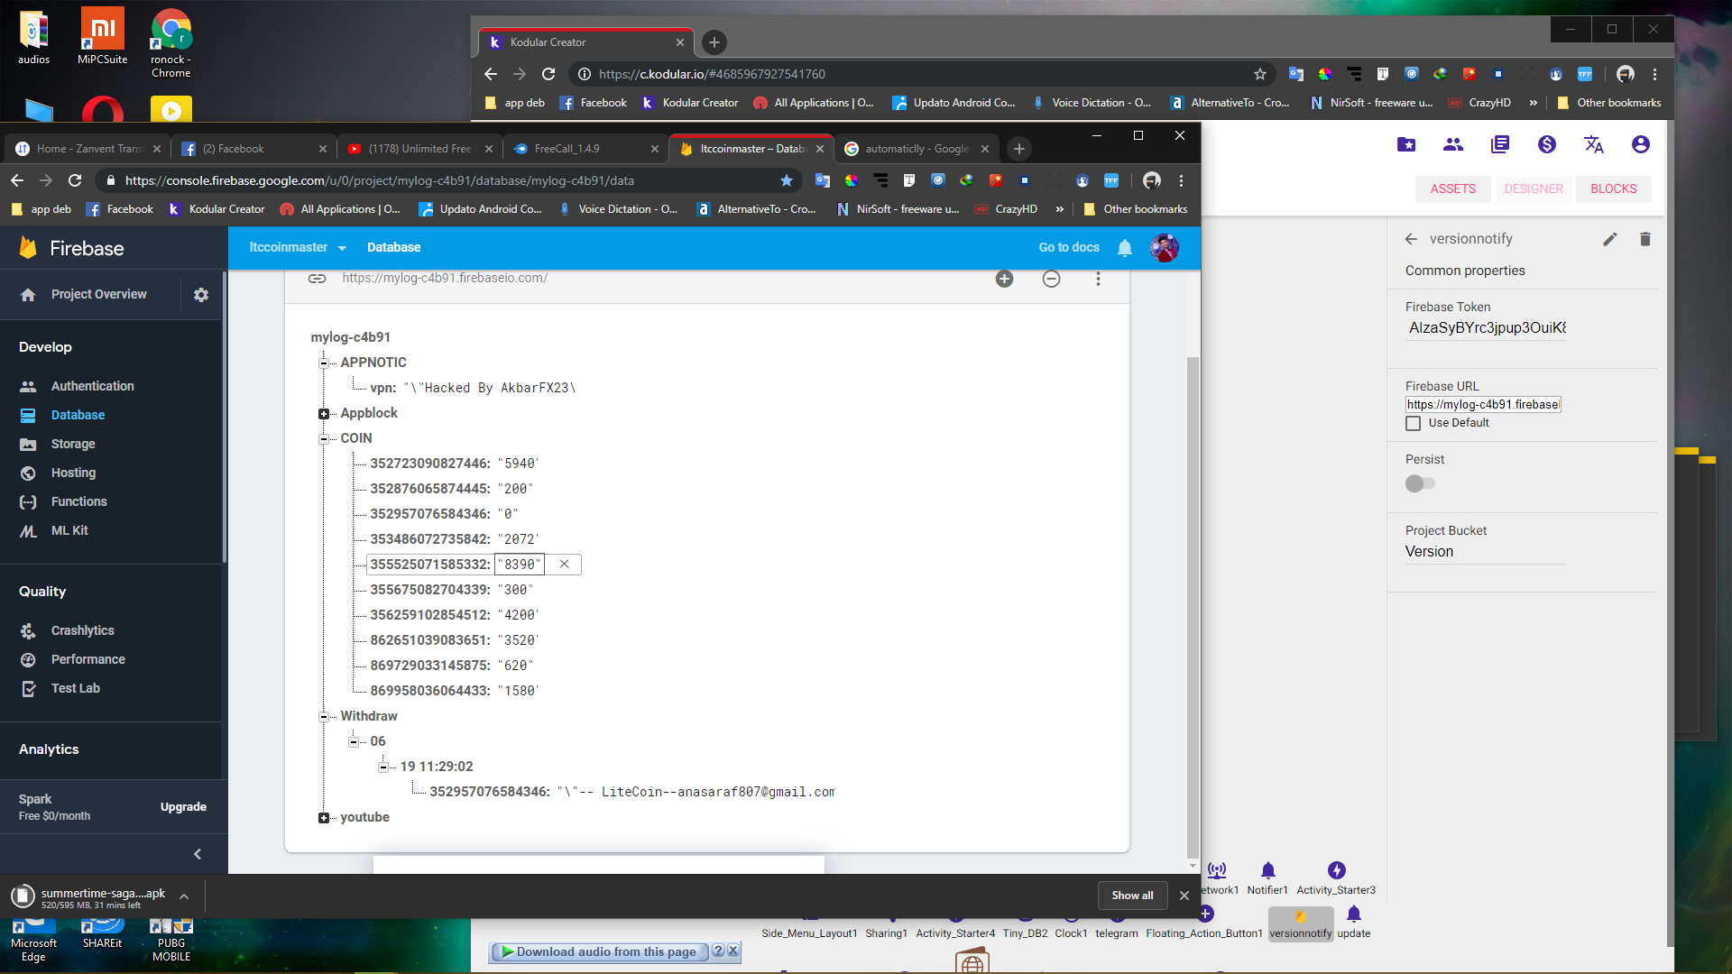Select the Notifier1 component icon
This screenshot has width=1732, height=974.
coord(1267,871)
